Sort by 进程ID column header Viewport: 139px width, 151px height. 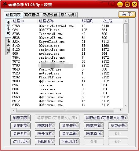24,21
